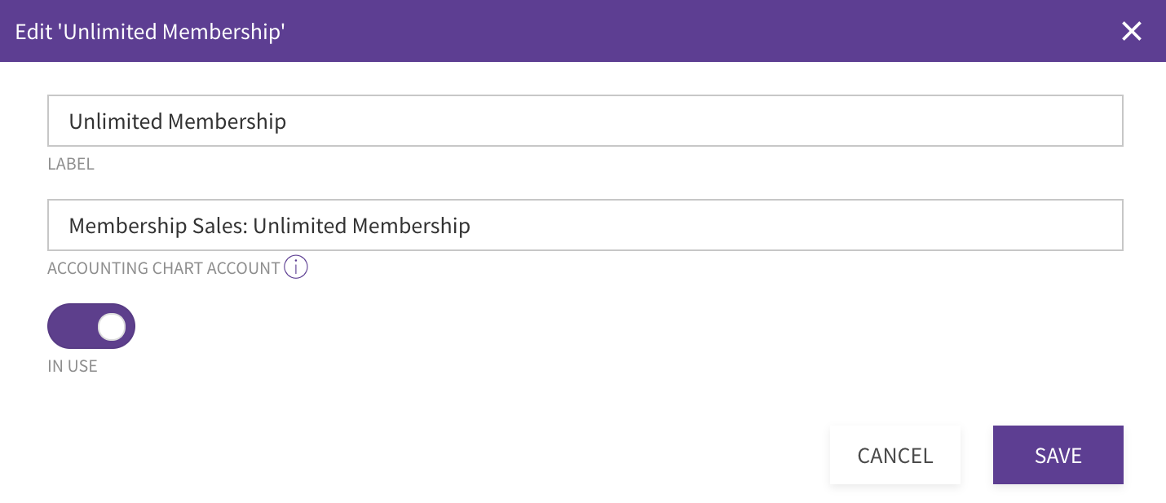The width and height of the screenshot is (1166, 503).
Task: Dismiss dialog using the white X icon
Action: coord(1131,31)
